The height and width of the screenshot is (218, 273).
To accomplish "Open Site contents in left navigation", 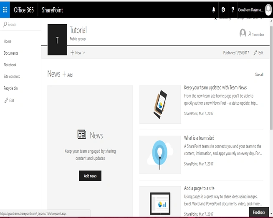I will coord(12,77).
